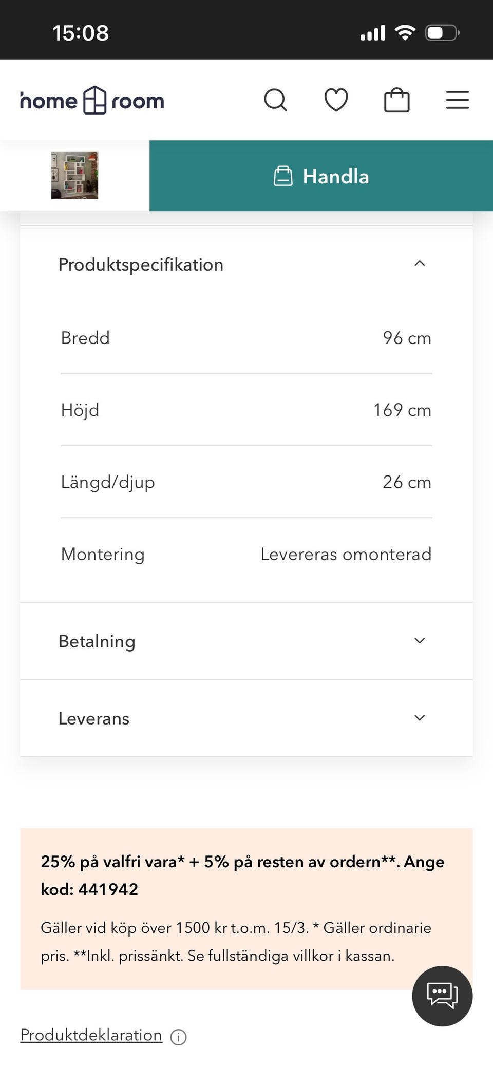Tap the Produktspecifikation heading text
Viewport: 493px width, 1067px height.
tap(141, 264)
